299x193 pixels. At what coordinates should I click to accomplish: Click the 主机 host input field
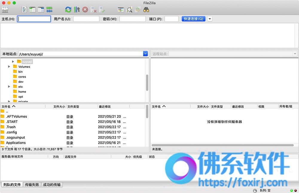[x=34, y=19]
